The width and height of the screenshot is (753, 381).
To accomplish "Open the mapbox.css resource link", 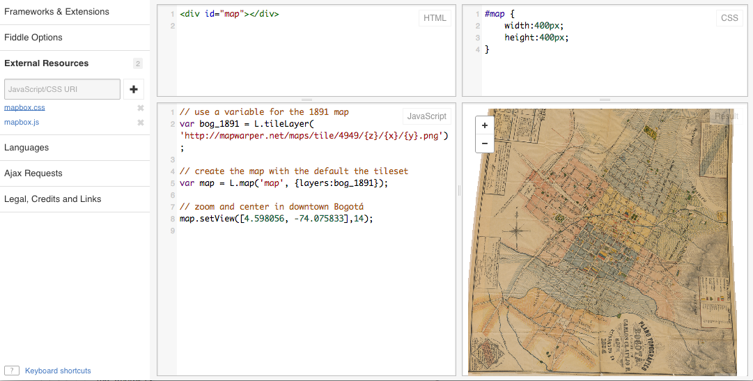I will click(24, 108).
